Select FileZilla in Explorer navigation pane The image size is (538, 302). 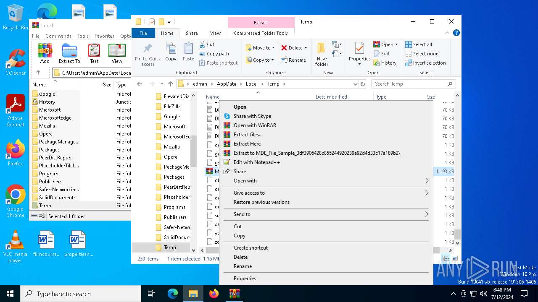click(171, 107)
